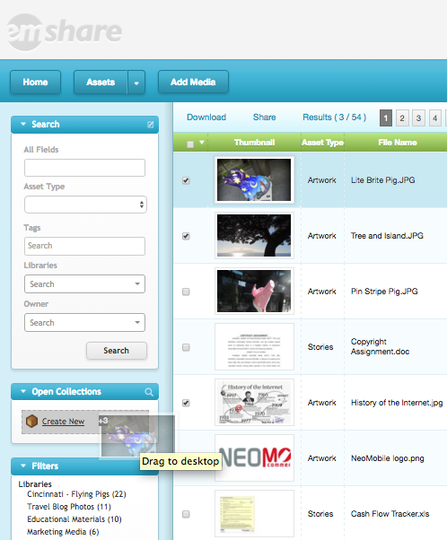Expand the Libraries search dropdown
The image size is (447, 540).
click(x=137, y=284)
